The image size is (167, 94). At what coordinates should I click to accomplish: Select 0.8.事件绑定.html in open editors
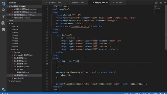click(x=24, y=15)
